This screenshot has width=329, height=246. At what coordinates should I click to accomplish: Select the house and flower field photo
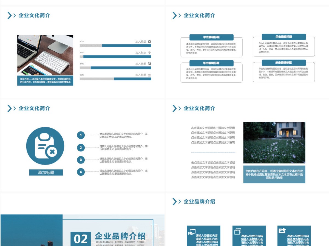tap(274, 143)
